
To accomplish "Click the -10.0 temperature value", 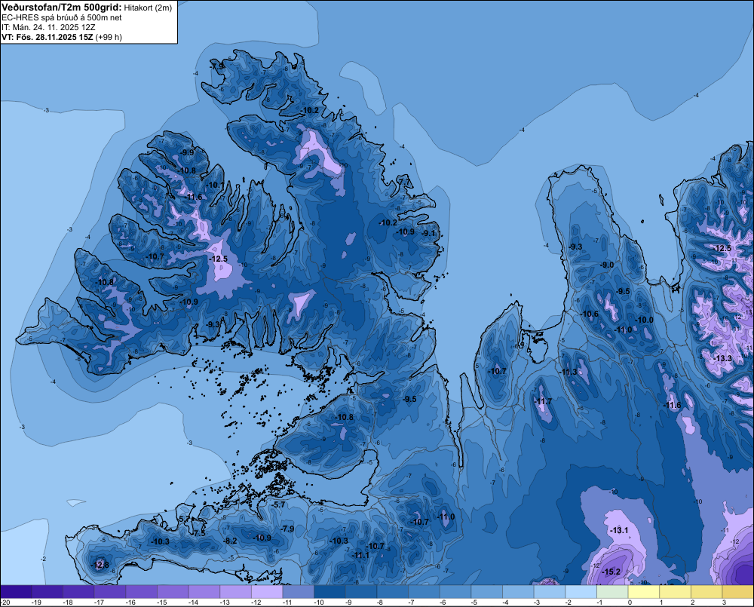I will click(645, 320).
